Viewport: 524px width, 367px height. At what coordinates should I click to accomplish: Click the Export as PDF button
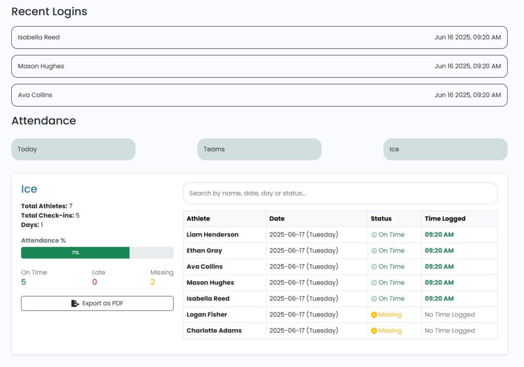97,304
